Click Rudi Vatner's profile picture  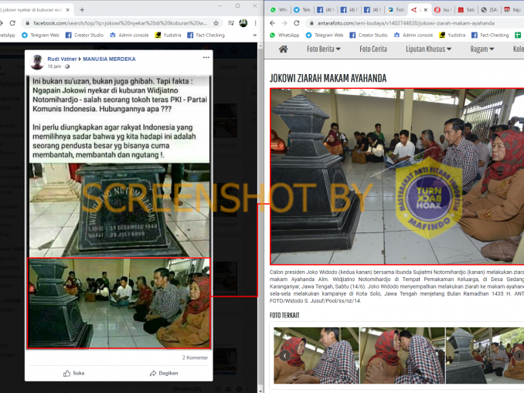pos(37,62)
